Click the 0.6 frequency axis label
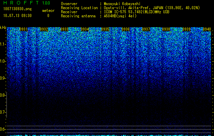214x136 pixels. tap(3, 129)
